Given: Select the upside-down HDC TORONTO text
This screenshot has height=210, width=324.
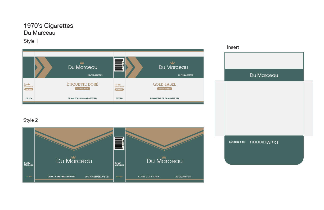Looking at the screenshot, I should click(x=237, y=142).
